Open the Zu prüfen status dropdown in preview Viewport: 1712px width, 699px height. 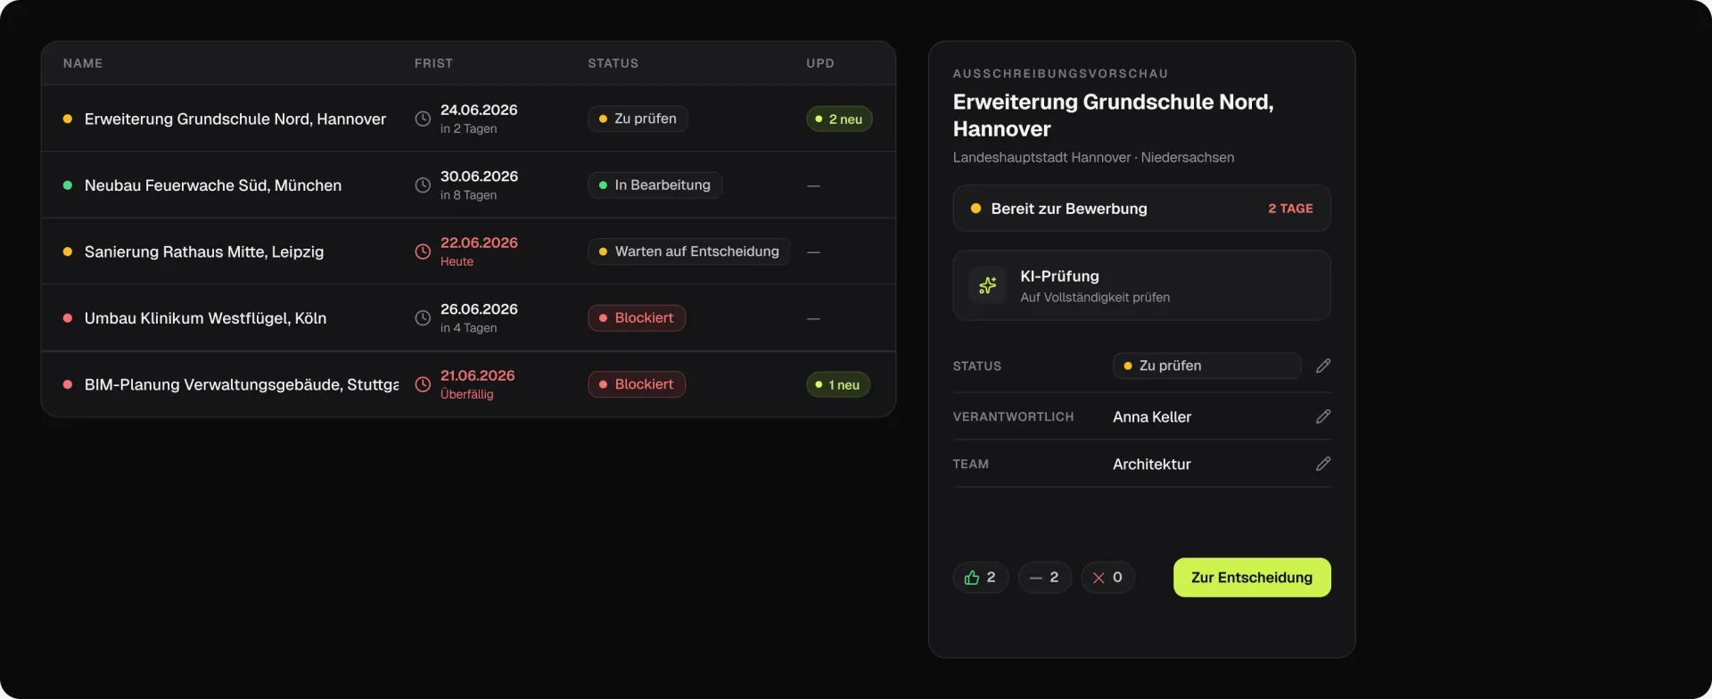[1207, 366]
